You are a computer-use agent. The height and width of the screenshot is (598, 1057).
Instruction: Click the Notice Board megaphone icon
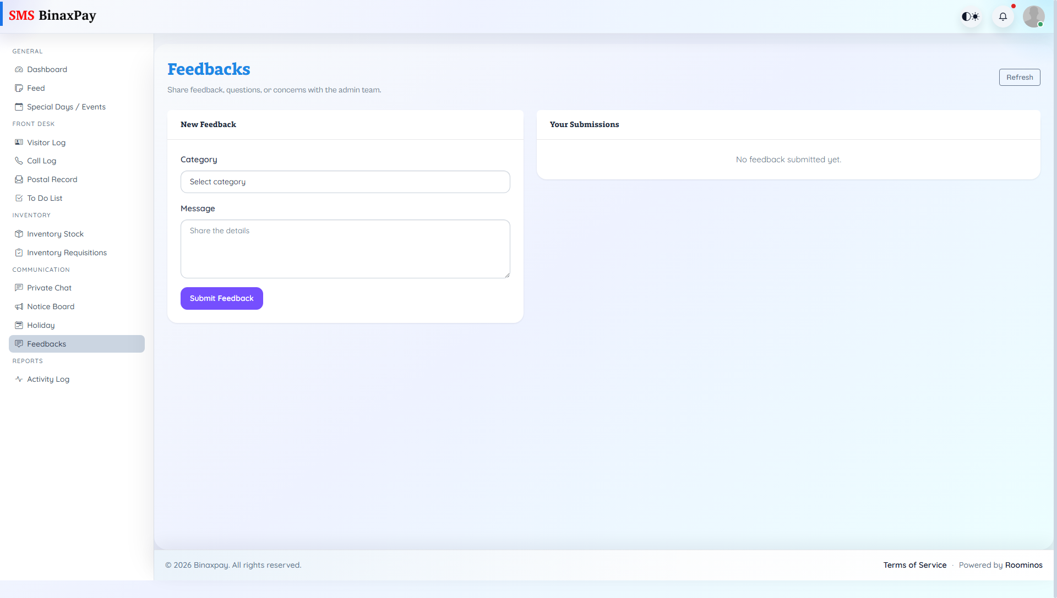(18, 306)
